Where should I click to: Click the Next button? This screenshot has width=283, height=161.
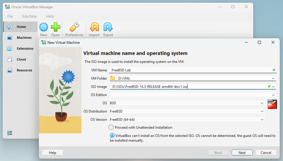242,153
